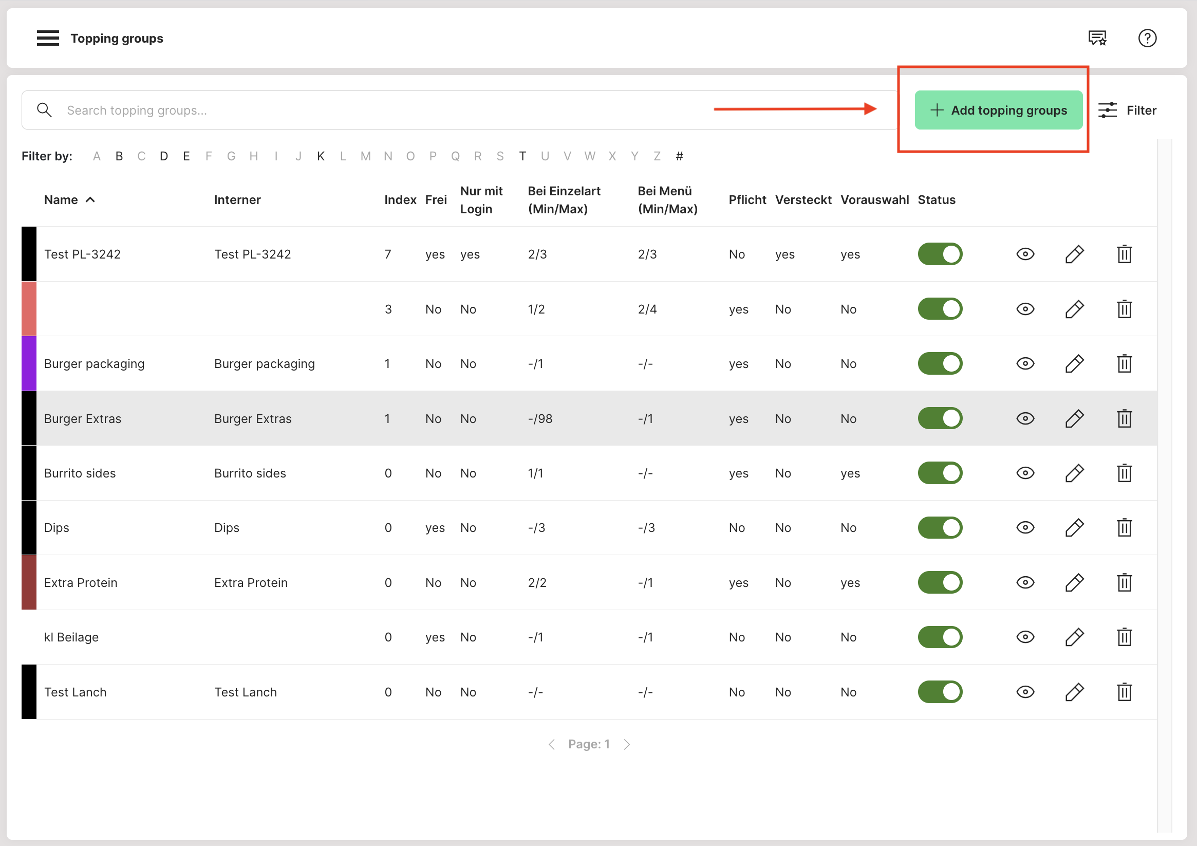Image resolution: width=1197 pixels, height=846 pixels.
Task: View details of Dips group
Action: (x=1024, y=527)
